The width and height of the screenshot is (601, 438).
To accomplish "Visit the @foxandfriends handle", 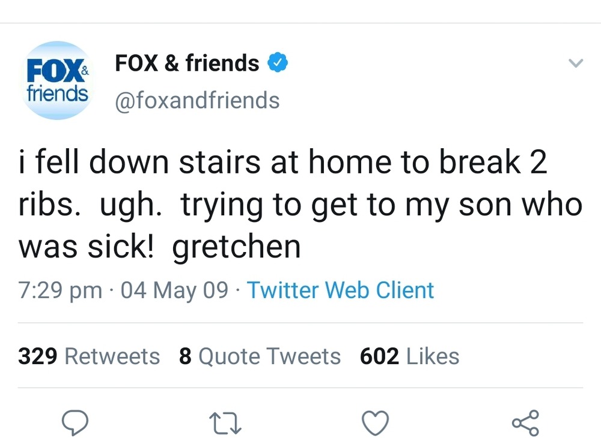I will [x=197, y=100].
